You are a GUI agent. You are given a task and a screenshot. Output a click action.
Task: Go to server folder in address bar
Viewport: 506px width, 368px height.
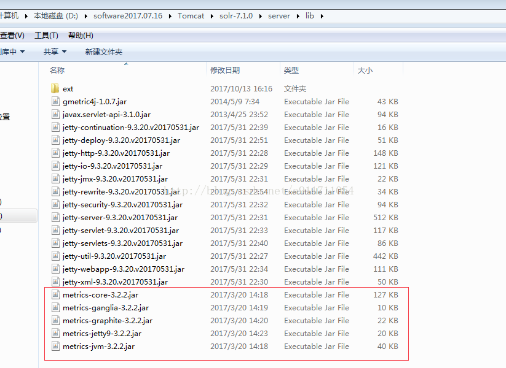(279, 16)
